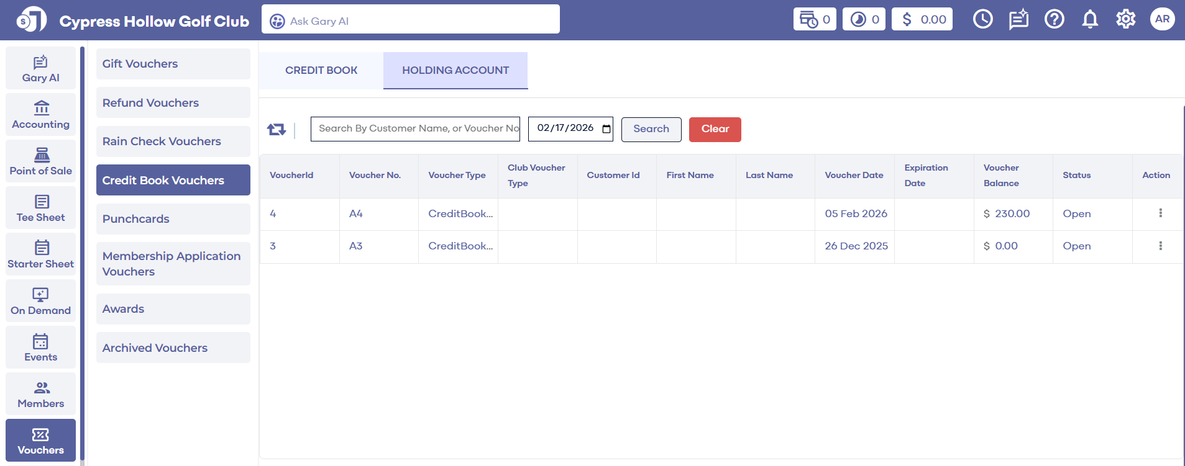Open action menu for voucher A4
1185x466 pixels.
point(1160,213)
